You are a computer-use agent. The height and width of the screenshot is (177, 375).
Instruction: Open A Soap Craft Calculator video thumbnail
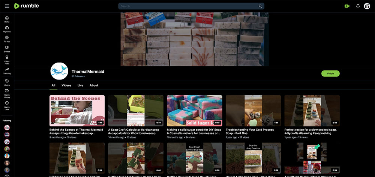tap(136, 111)
